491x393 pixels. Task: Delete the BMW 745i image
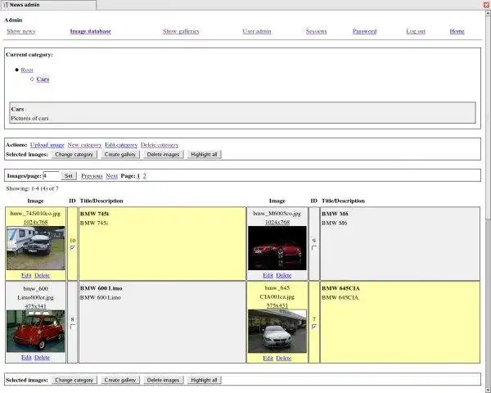tap(43, 275)
